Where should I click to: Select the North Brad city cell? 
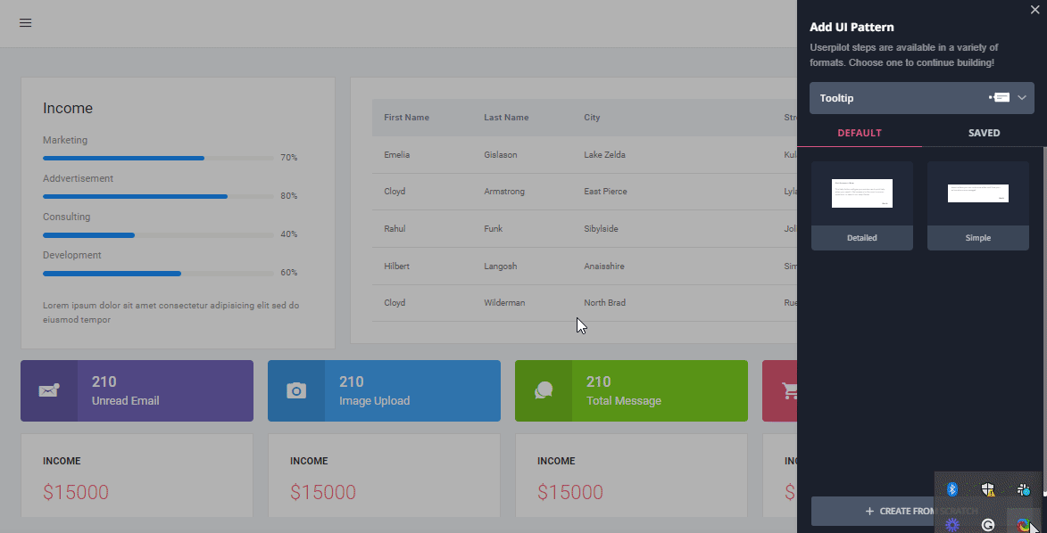point(604,303)
